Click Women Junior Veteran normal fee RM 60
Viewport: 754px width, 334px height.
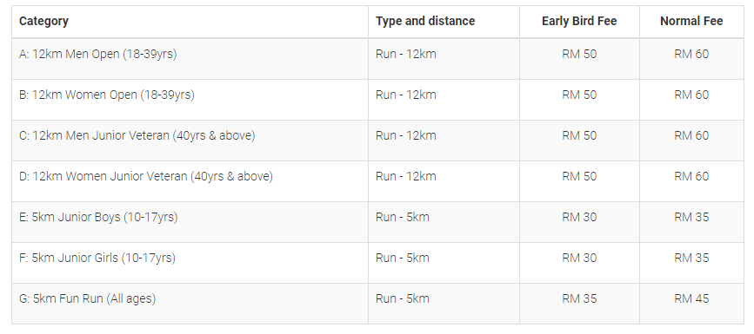(691, 177)
